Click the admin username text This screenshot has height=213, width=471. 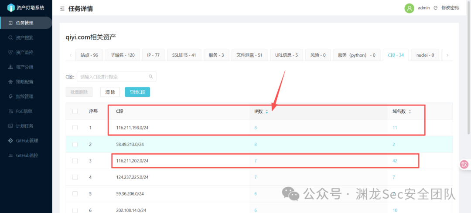pyautogui.click(x=424, y=8)
